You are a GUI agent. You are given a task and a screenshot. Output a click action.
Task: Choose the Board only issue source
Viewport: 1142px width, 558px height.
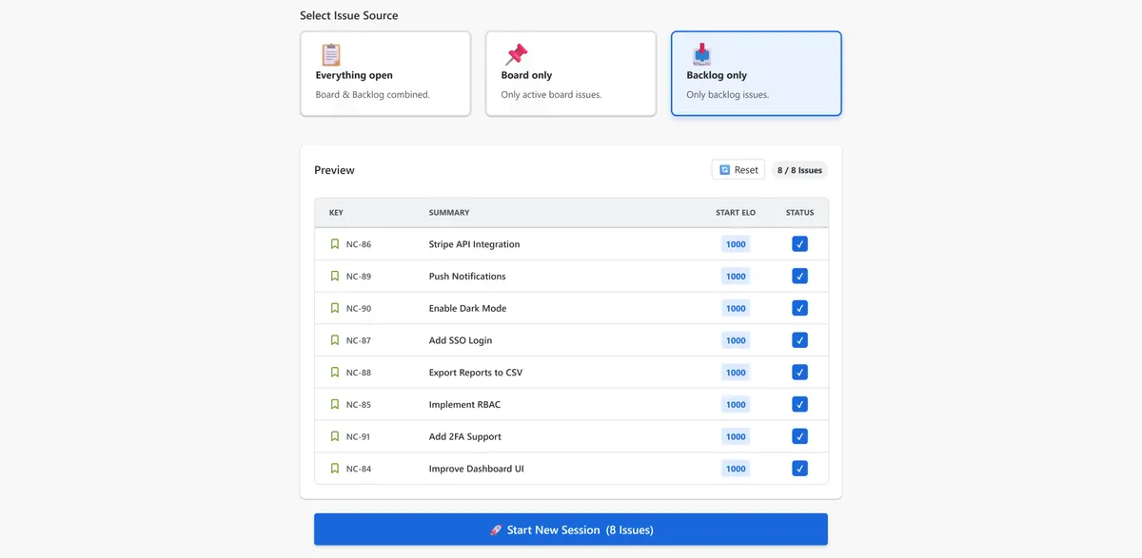pyautogui.click(x=571, y=74)
